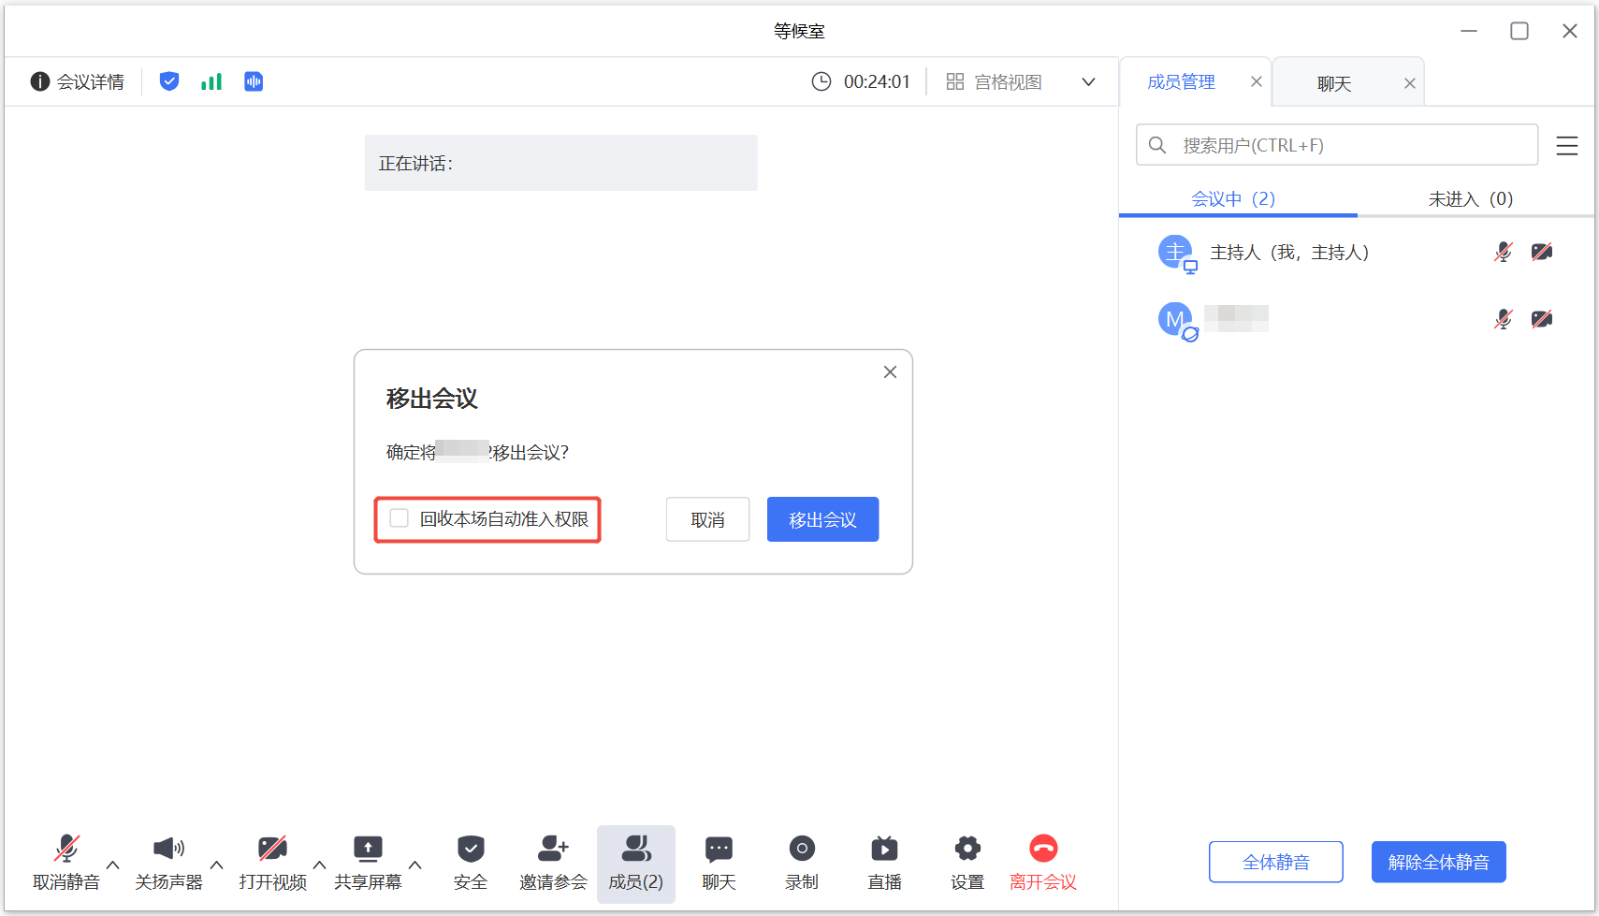Open the Settings gear icon
The image size is (1599, 916).
coord(967,850)
